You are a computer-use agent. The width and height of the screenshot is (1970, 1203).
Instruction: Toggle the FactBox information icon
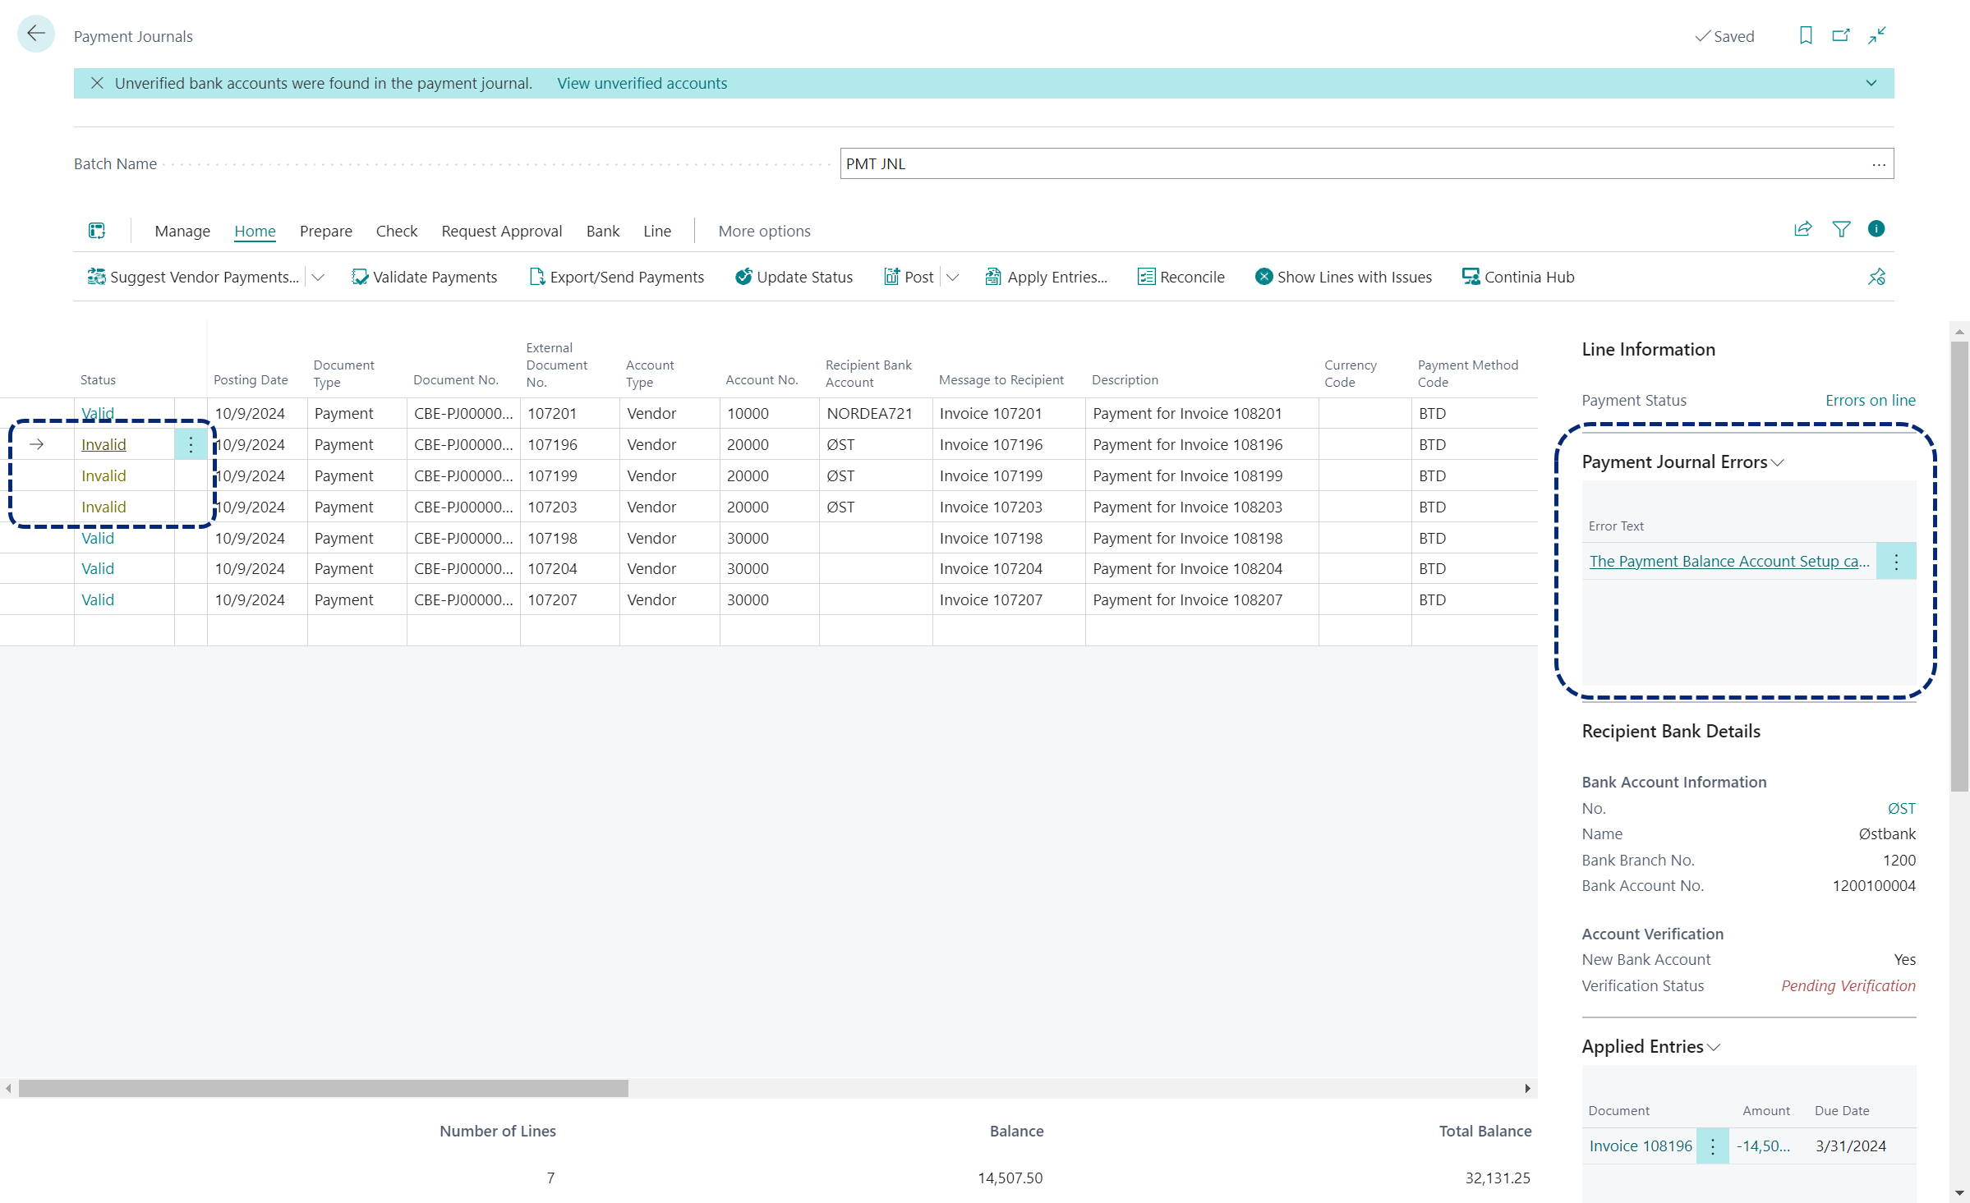tap(1876, 229)
